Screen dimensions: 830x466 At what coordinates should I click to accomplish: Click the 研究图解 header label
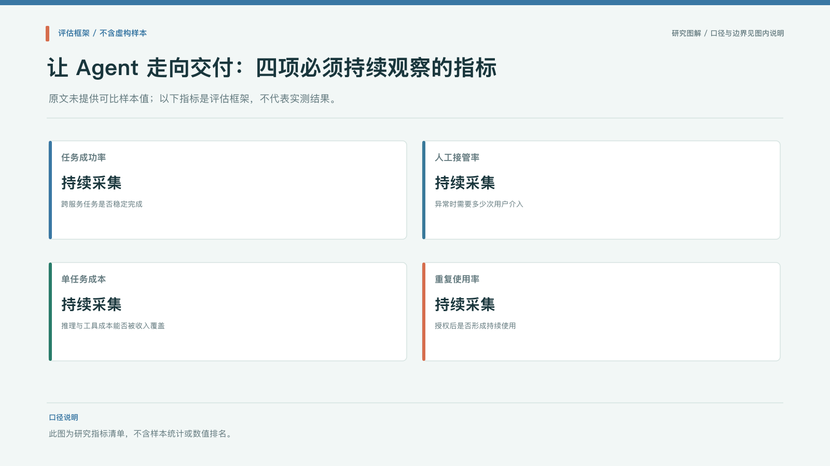click(686, 33)
